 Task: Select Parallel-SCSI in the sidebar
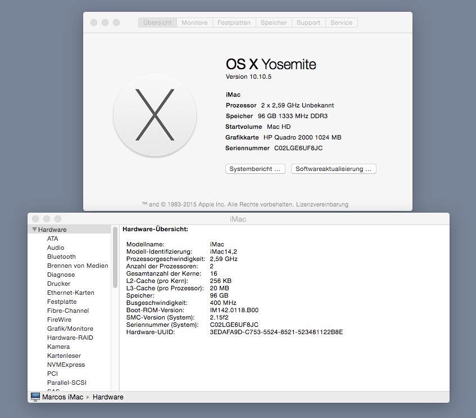coord(67,383)
